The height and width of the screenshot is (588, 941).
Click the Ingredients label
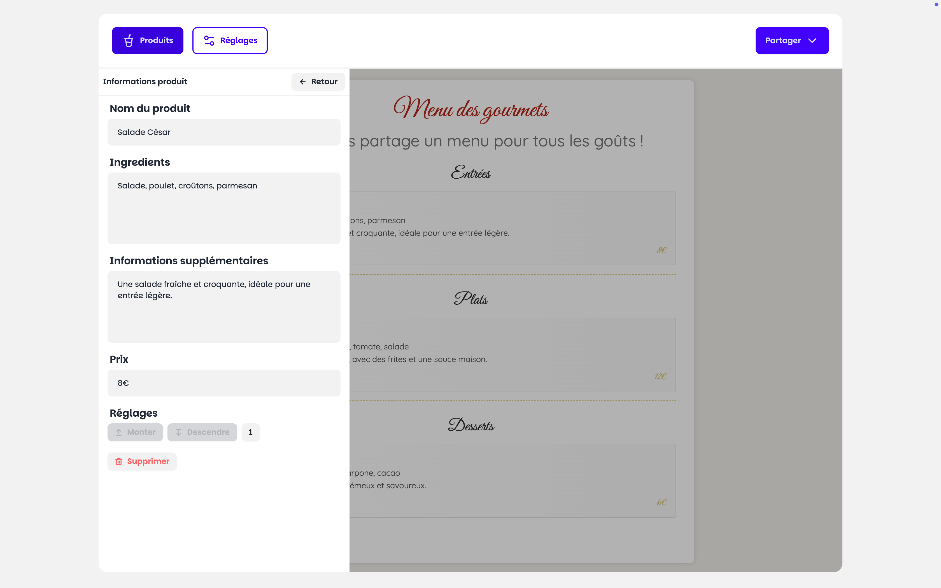click(x=139, y=162)
